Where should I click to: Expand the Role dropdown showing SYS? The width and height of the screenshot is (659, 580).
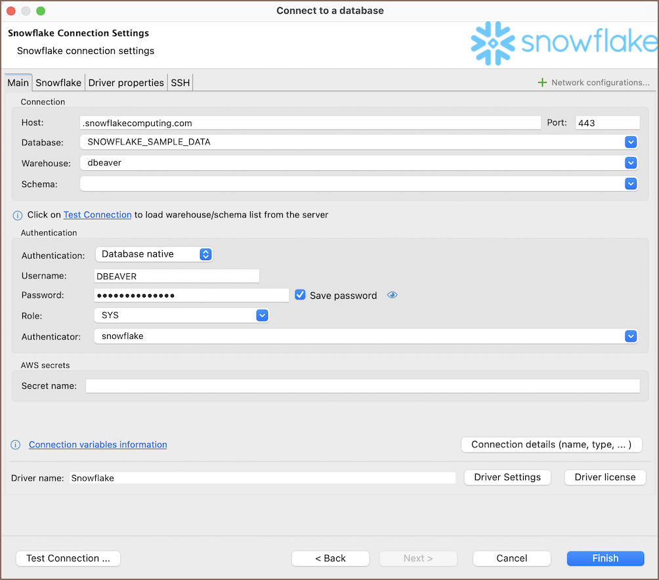coord(262,315)
